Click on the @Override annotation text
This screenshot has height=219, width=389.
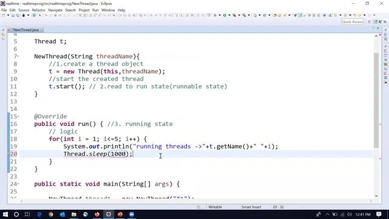pos(50,116)
